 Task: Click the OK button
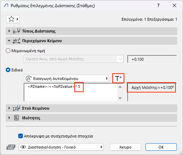tap(161, 147)
